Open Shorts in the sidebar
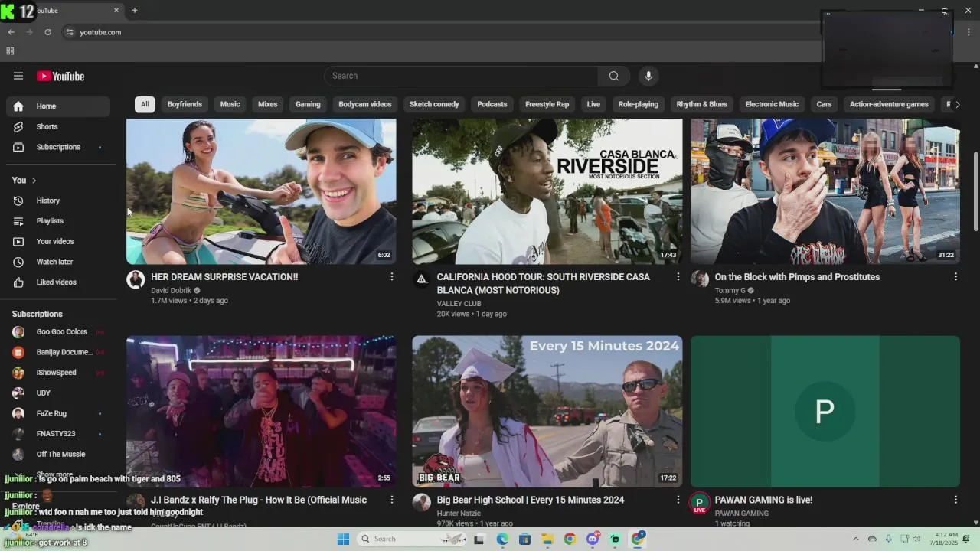 (x=58, y=126)
